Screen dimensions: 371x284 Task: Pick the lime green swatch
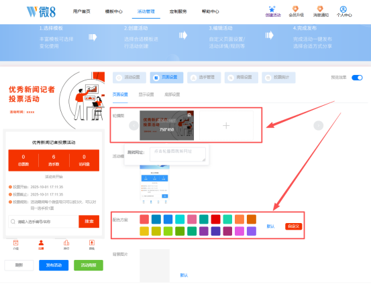(x=168, y=231)
